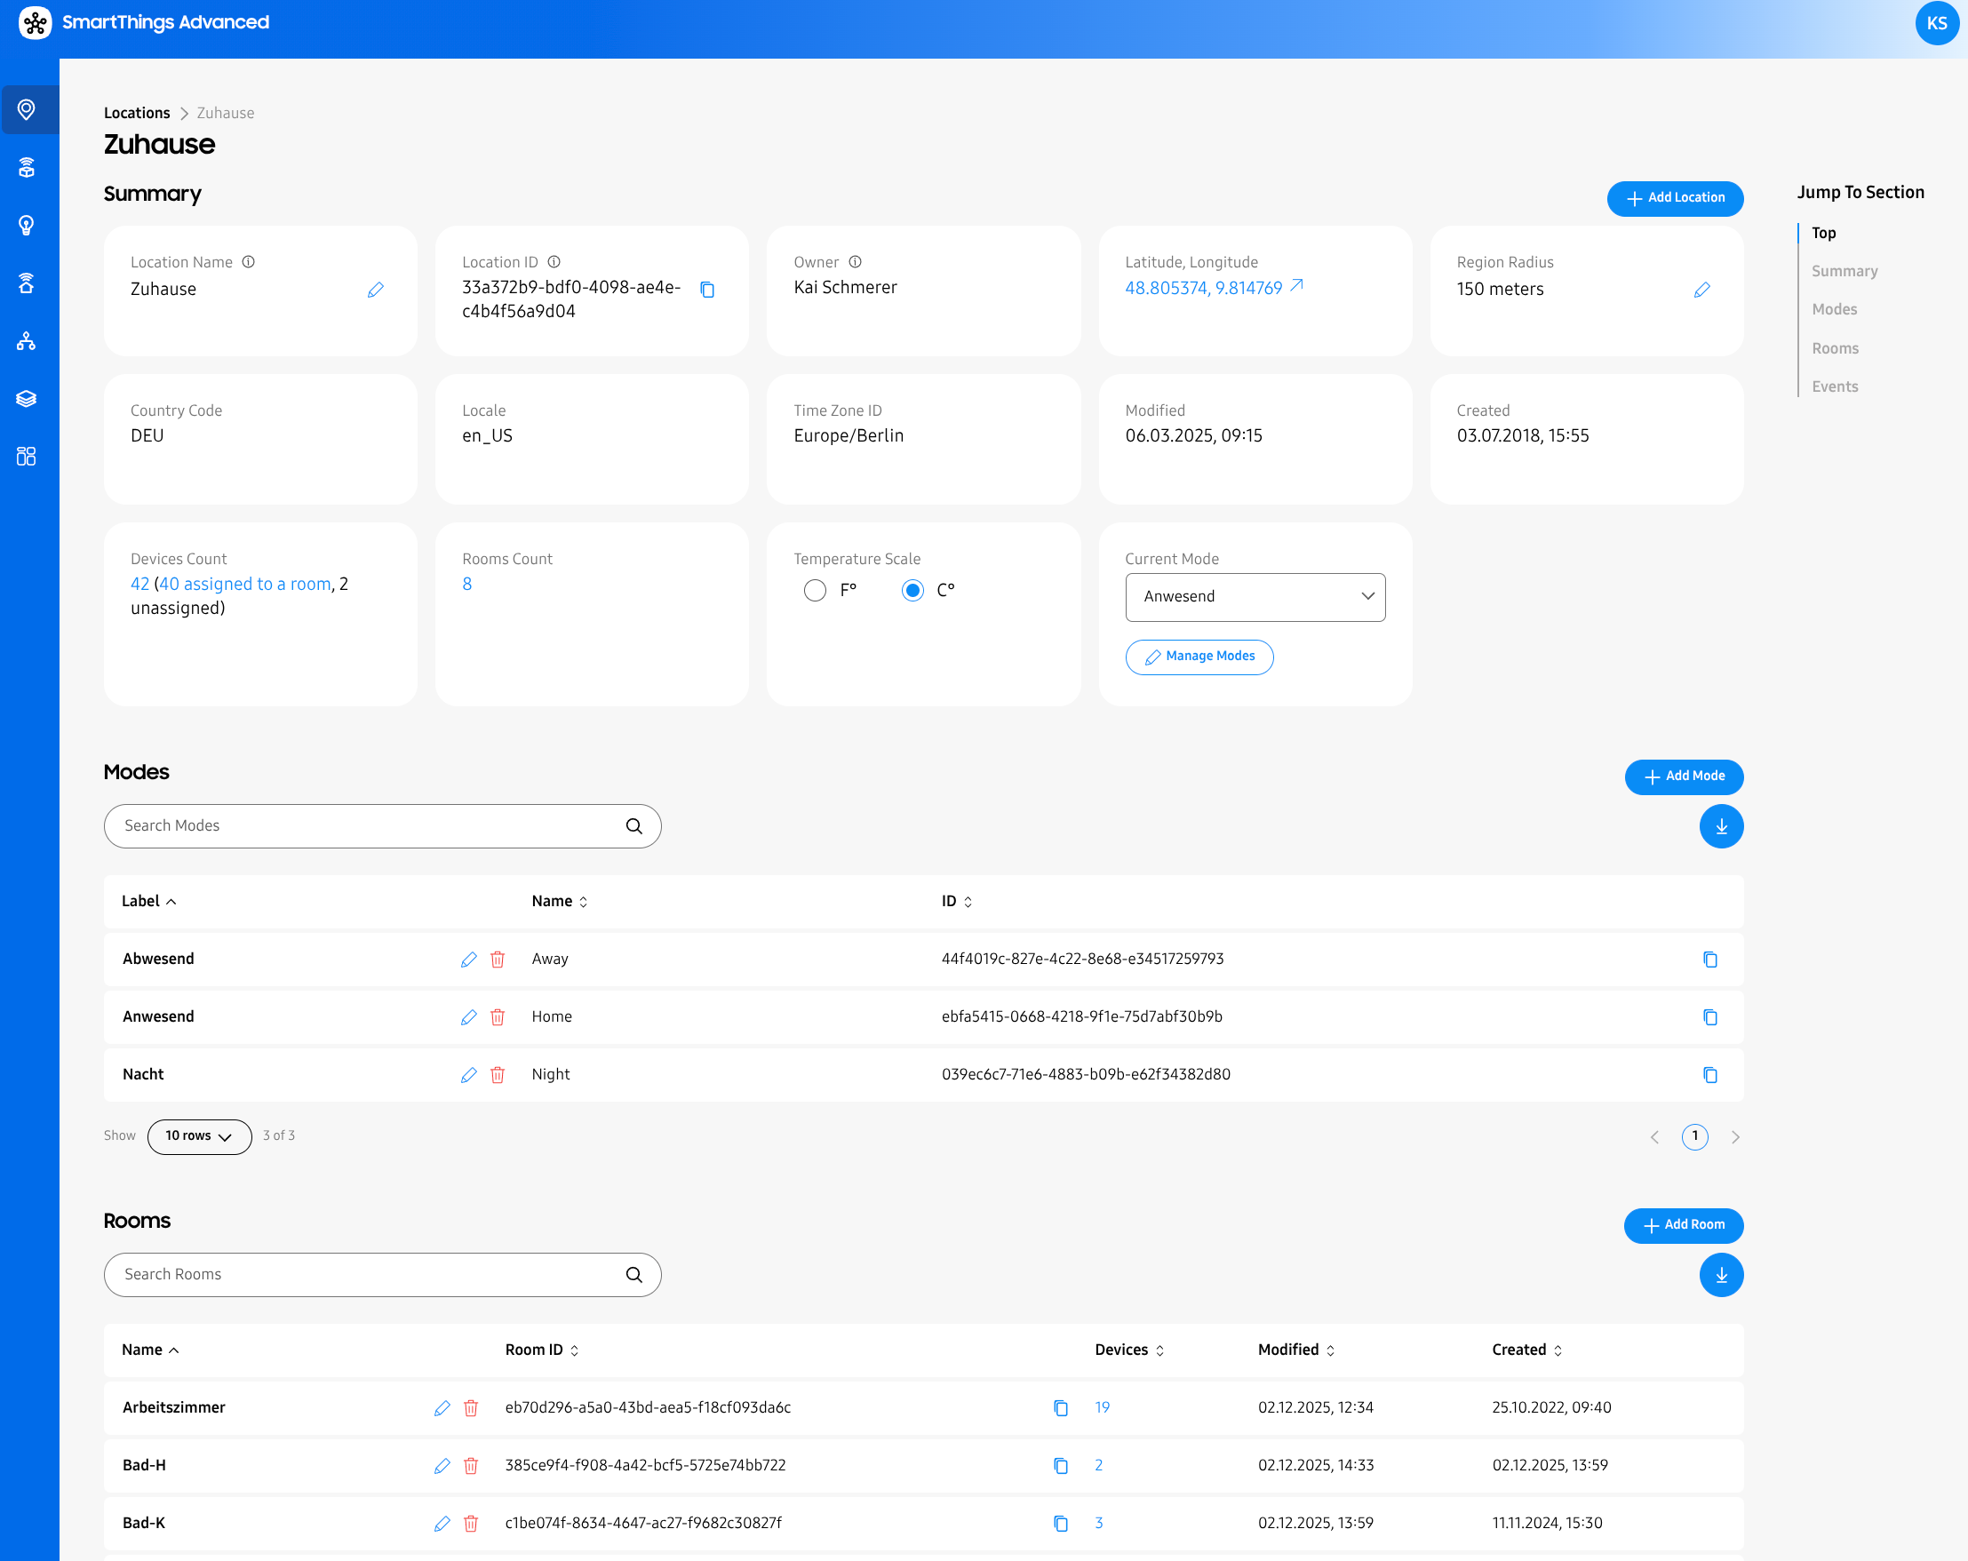1968x1561 pixels.
Task: Edit the Nacht mode label
Action: pyautogui.click(x=468, y=1074)
